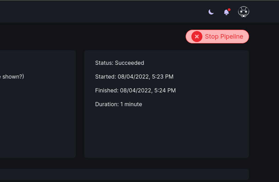Image resolution: width=279 pixels, height=182 pixels.
Task: Select the 1 minute duration value
Action: (x=131, y=104)
